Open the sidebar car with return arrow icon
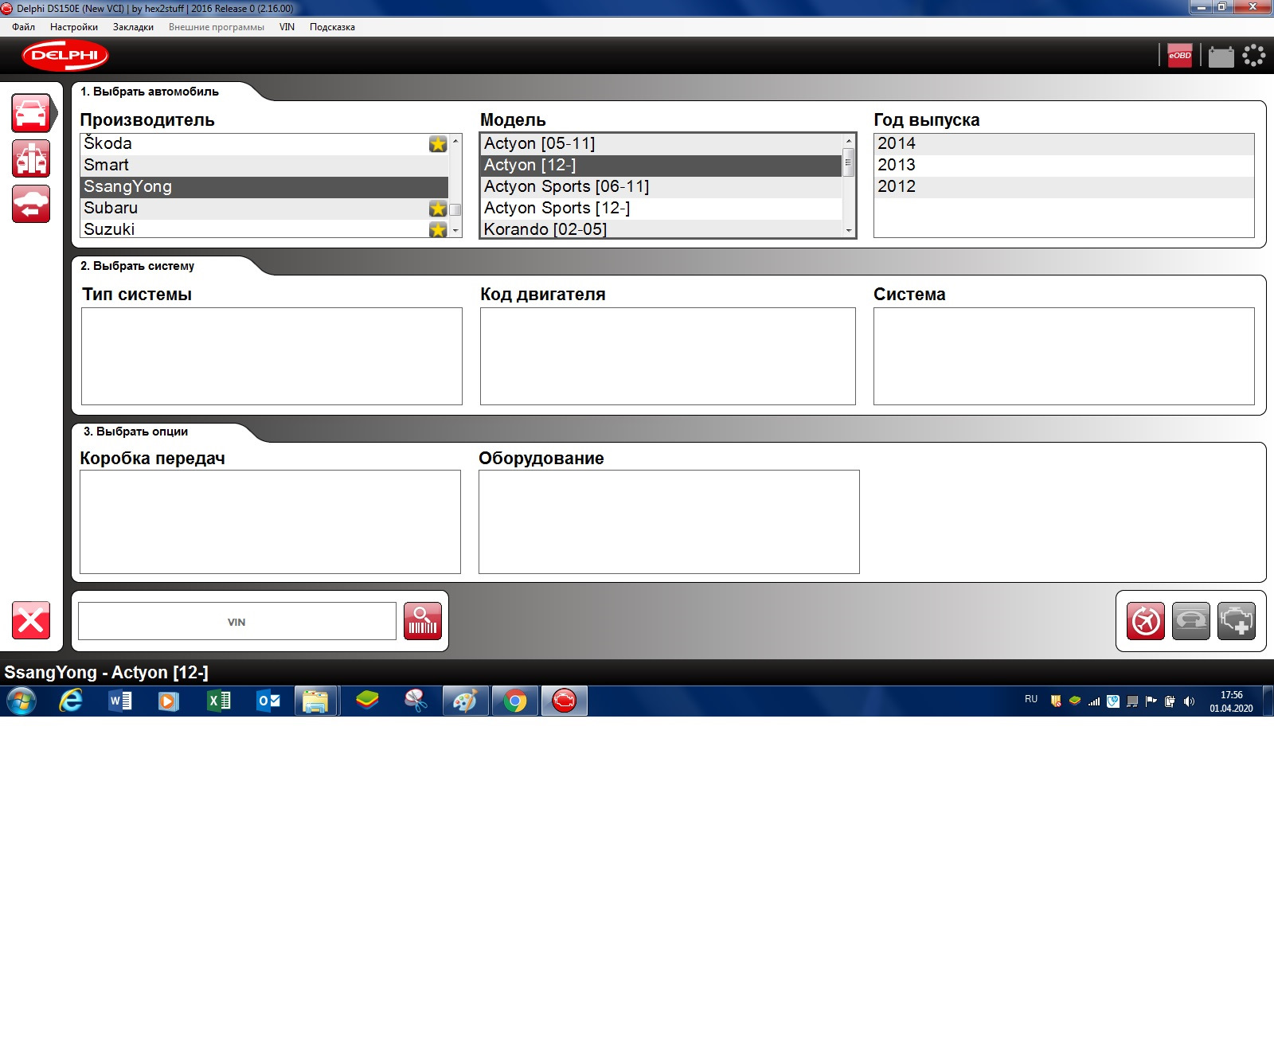 pos(31,204)
